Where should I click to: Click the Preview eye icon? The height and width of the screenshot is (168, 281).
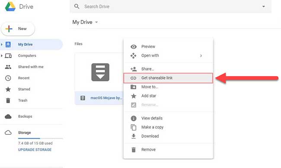click(x=134, y=47)
